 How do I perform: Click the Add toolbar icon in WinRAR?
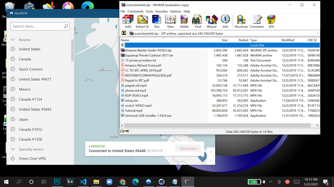pyautogui.click(x=128, y=22)
